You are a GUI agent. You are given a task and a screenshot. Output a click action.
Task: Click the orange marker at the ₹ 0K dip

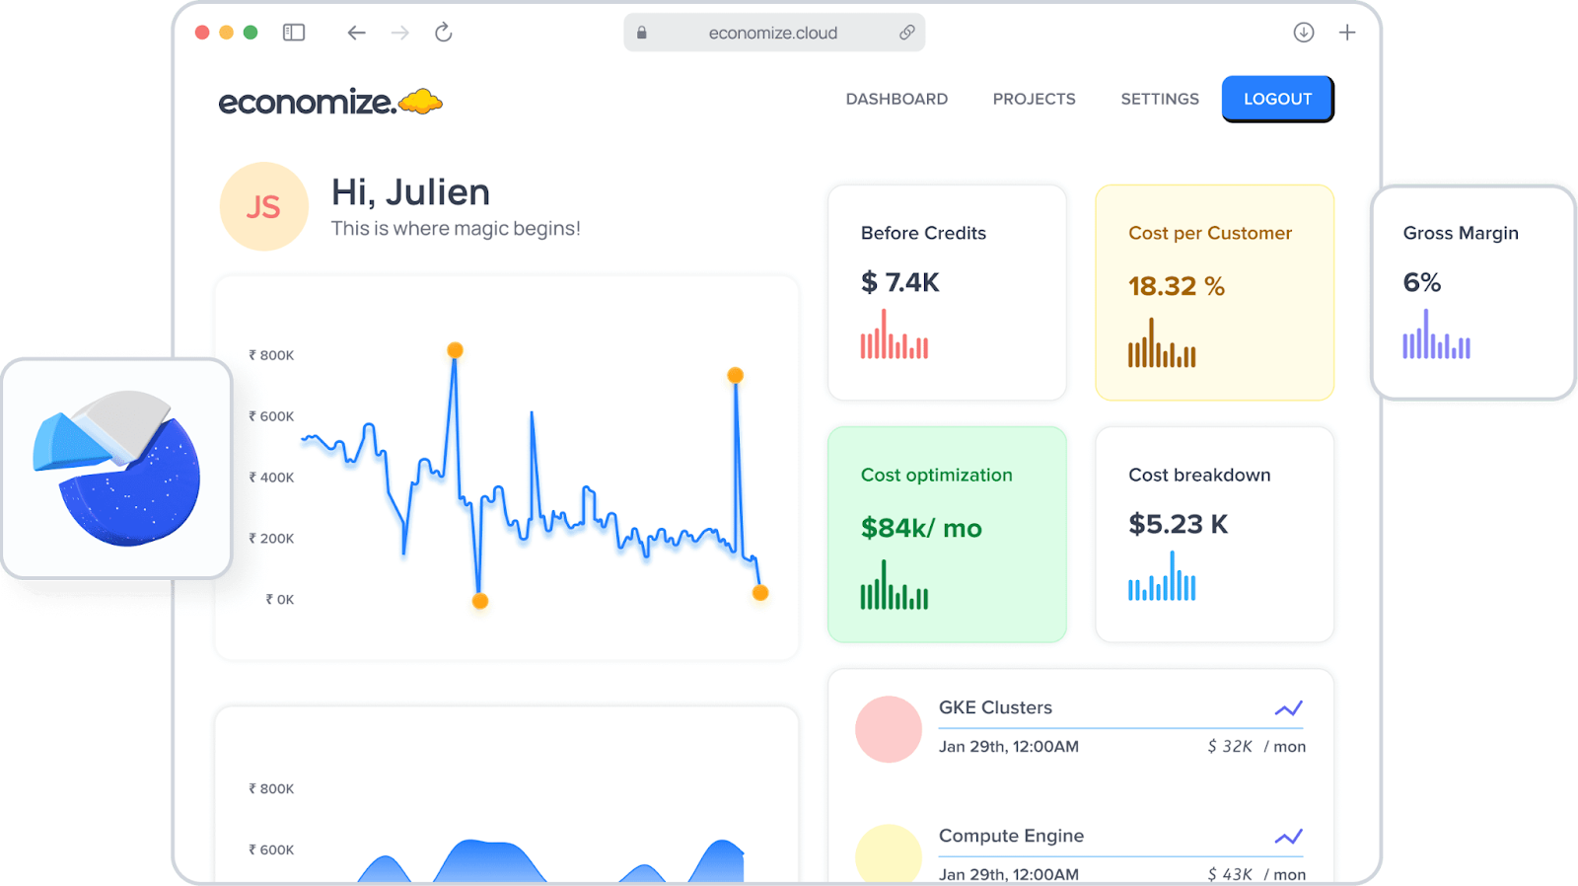(480, 601)
